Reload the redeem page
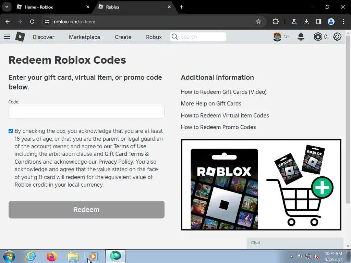 (x=32, y=22)
